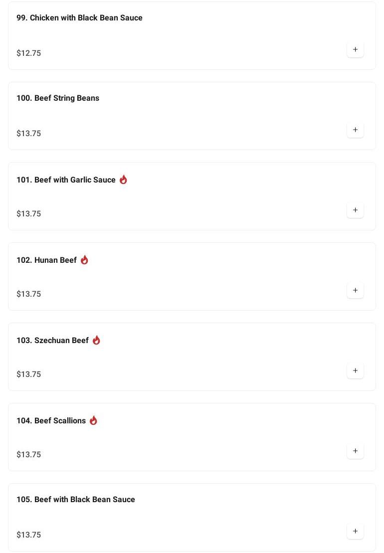Click the $12.75 price on Chicken item
The height and width of the screenshot is (553, 384).
tap(29, 53)
